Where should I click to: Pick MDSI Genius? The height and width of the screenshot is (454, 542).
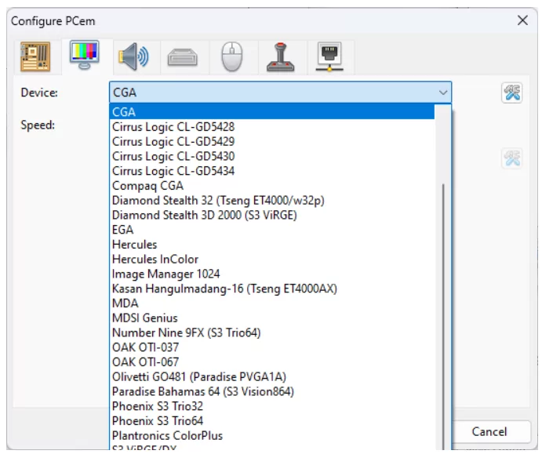coord(272,318)
